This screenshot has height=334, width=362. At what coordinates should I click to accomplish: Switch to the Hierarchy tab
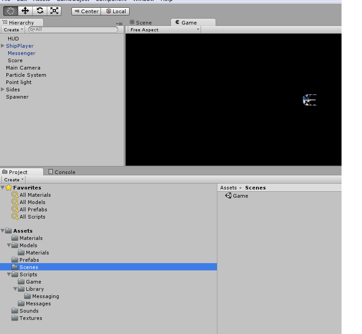[21, 22]
